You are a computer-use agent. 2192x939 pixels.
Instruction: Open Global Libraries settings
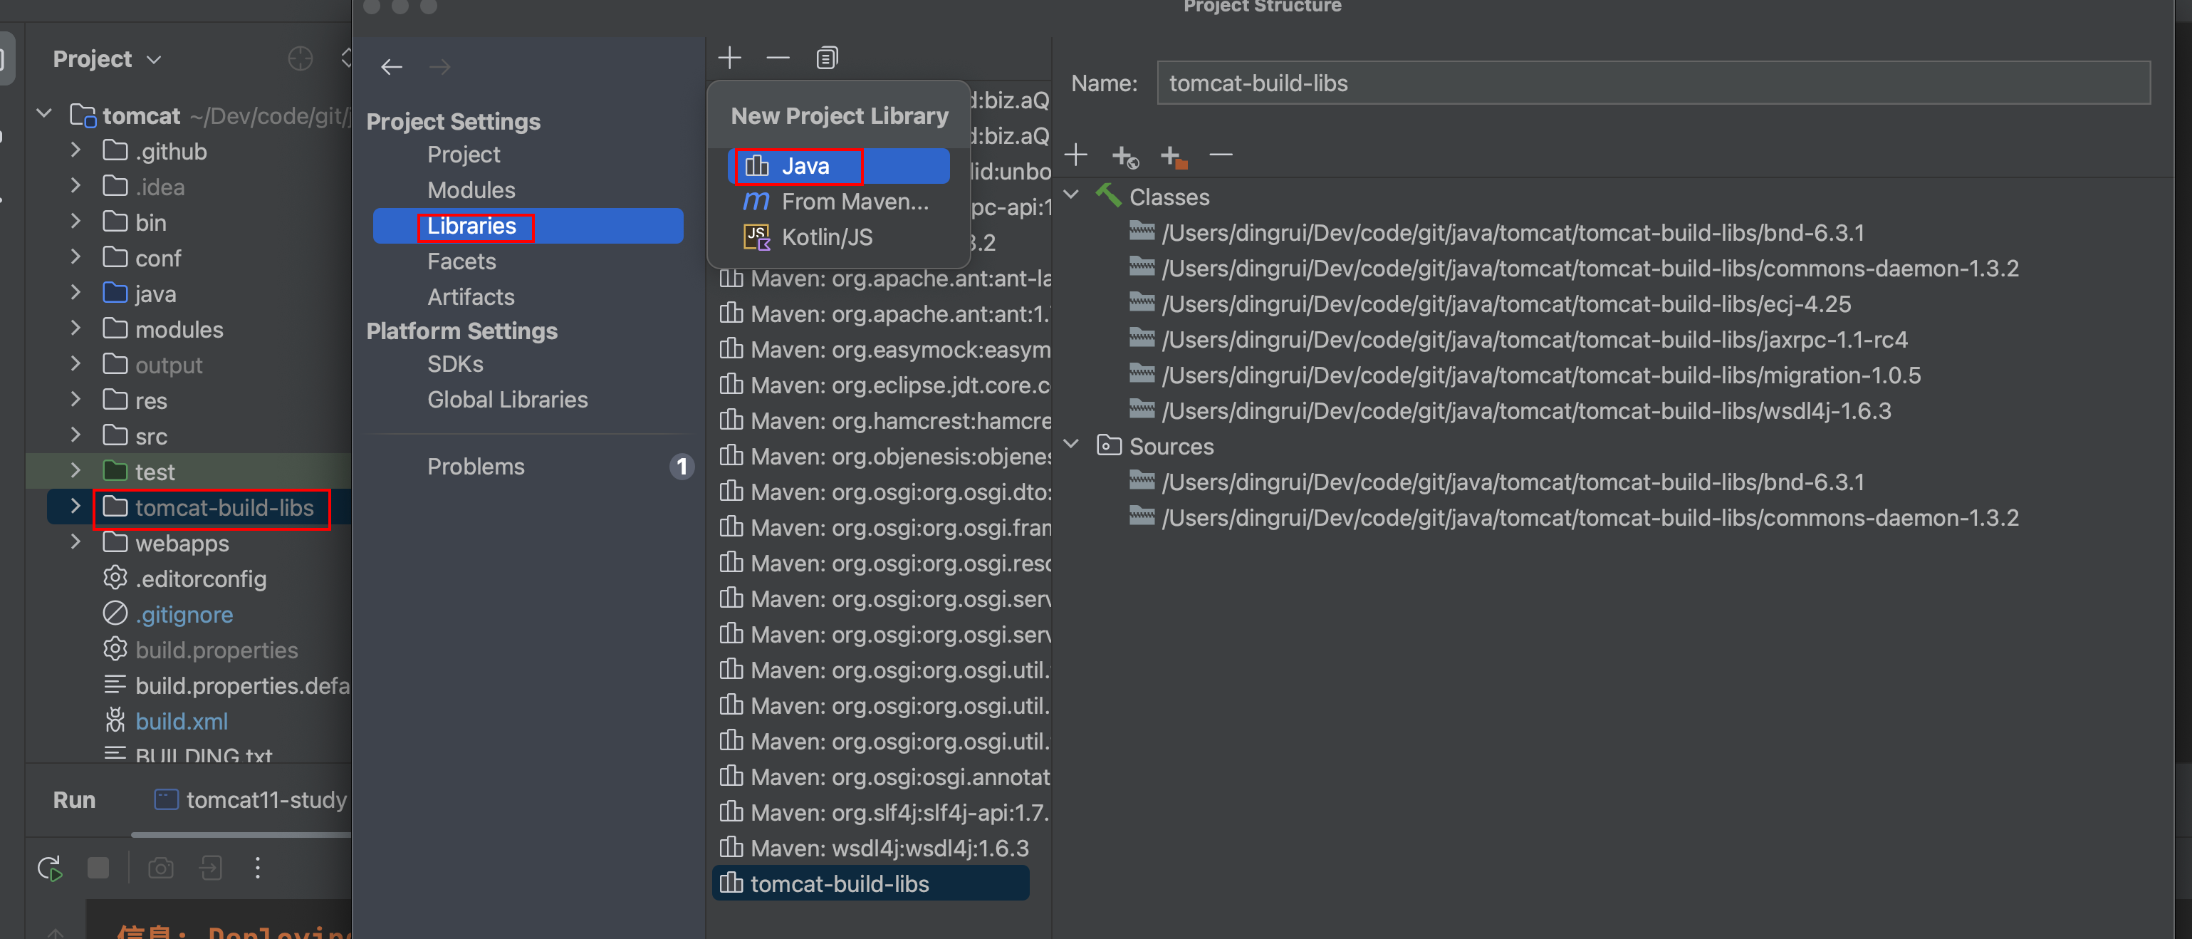[x=507, y=399]
